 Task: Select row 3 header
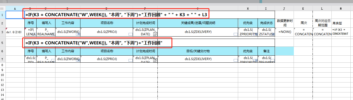pos(3,32)
